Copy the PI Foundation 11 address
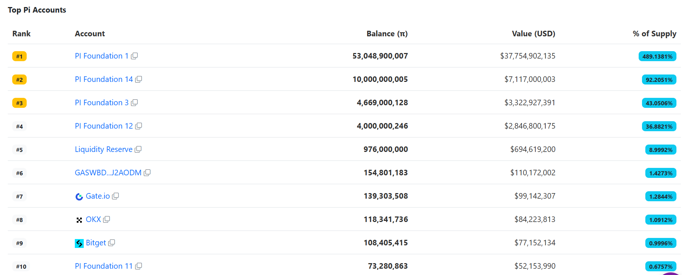Image resolution: width=682 pixels, height=275 pixels. [139, 266]
